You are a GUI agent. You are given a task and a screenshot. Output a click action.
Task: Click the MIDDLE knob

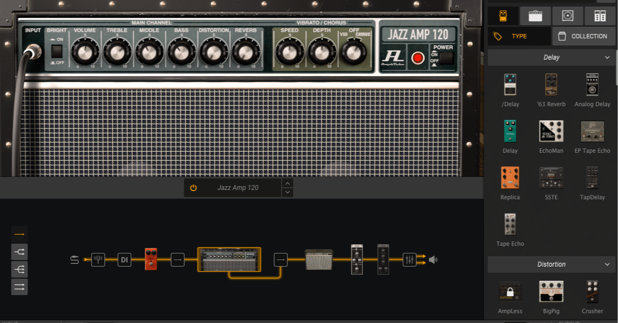(x=149, y=53)
